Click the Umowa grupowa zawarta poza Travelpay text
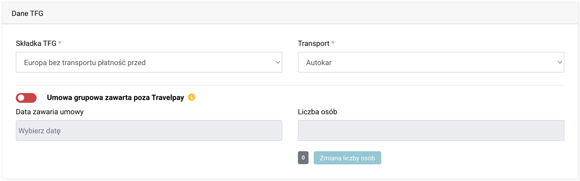Screen dimensions: 580x181 116,98
